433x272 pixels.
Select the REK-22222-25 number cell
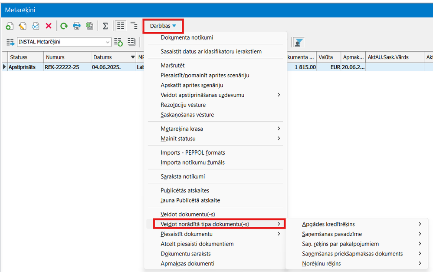(67, 67)
